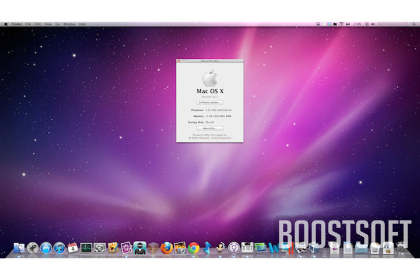Launch Firefox from the dock
Image resolution: width=420 pixels, height=280 pixels.
[x=167, y=248]
